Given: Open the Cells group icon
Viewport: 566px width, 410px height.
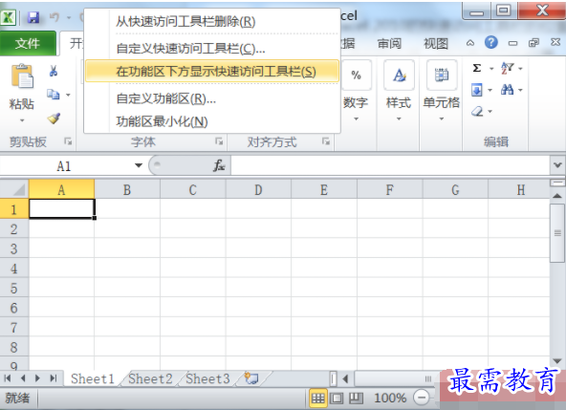Looking at the screenshot, I should pos(442,76).
